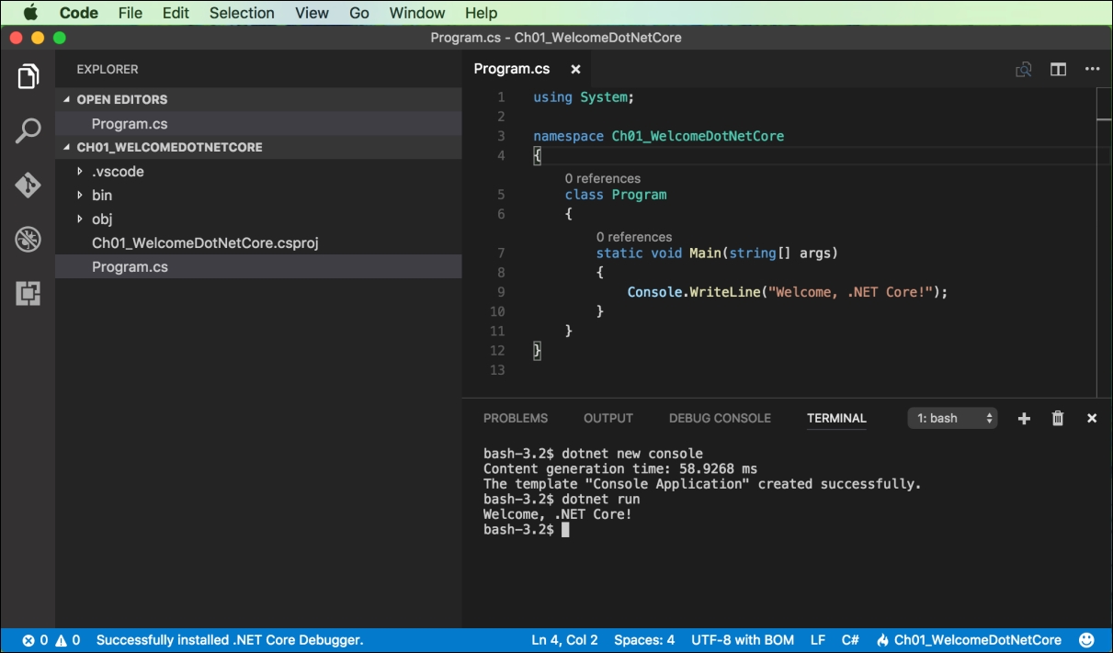Open the editor more actions menu
The width and height of the screenshot is (1113, 653).
click(x=1092, y=69)
